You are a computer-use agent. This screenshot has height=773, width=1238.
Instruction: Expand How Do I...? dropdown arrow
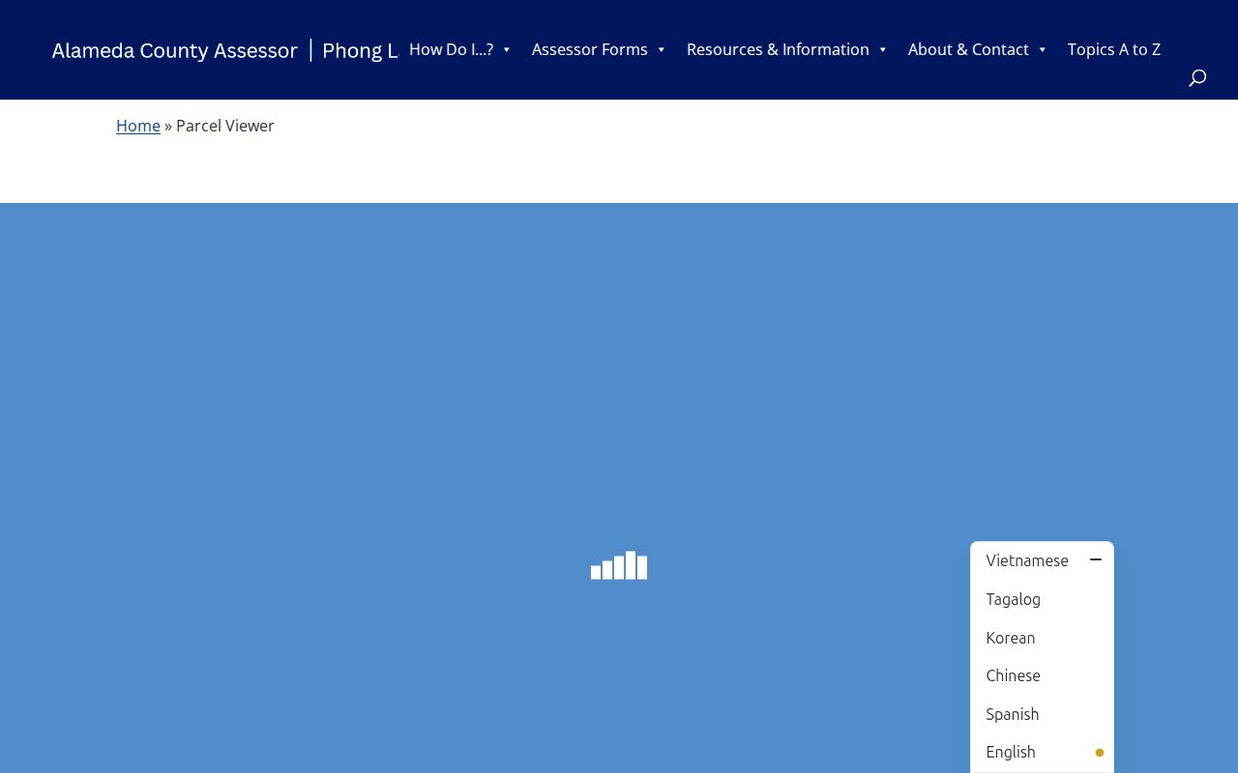click(507, 49)
